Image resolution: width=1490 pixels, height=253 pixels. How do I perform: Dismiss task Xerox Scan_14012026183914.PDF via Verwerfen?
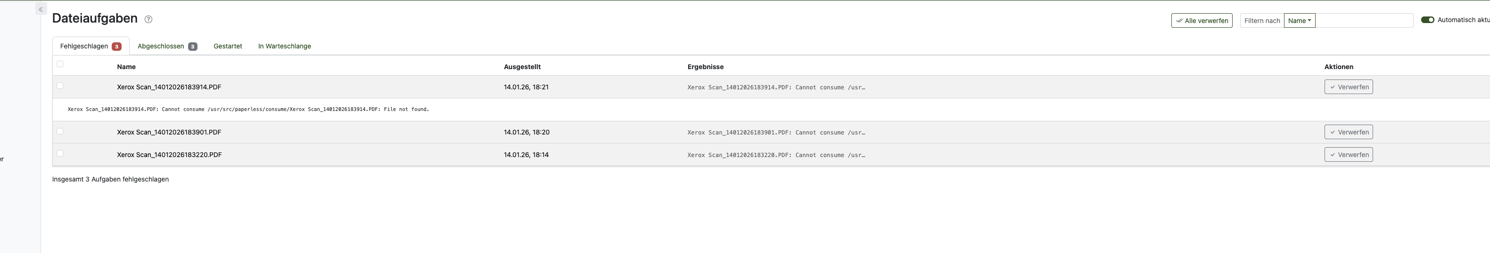click(x=1348, y=87)
